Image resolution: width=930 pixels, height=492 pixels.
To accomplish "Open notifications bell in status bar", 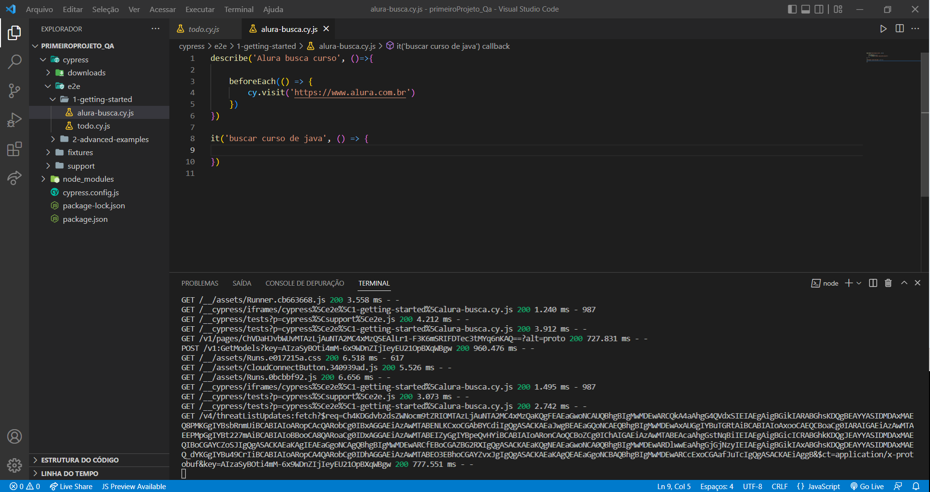I will click(x=916, y=486).
